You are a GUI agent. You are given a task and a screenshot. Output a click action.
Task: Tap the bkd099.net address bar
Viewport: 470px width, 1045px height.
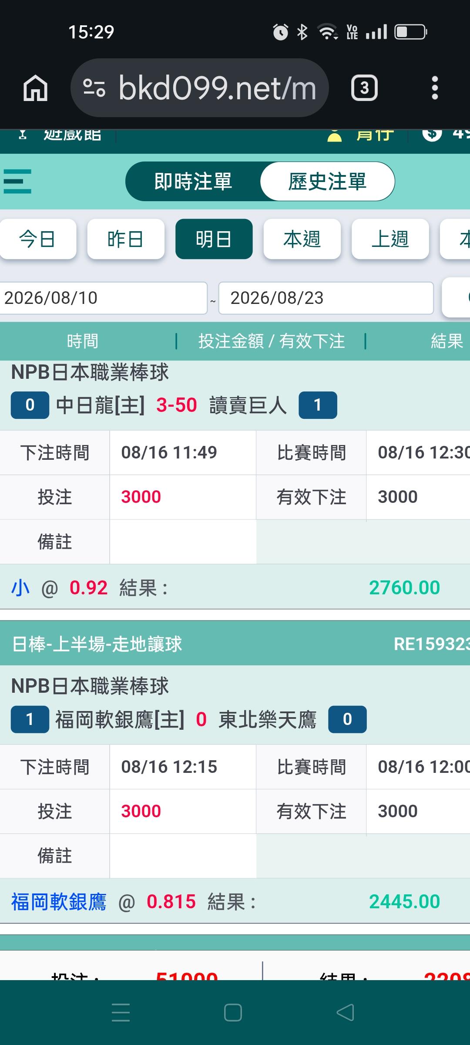tap(199, 88)
